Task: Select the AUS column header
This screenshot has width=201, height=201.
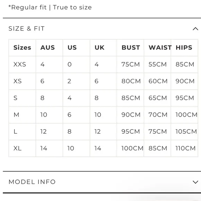Action: 47,47
